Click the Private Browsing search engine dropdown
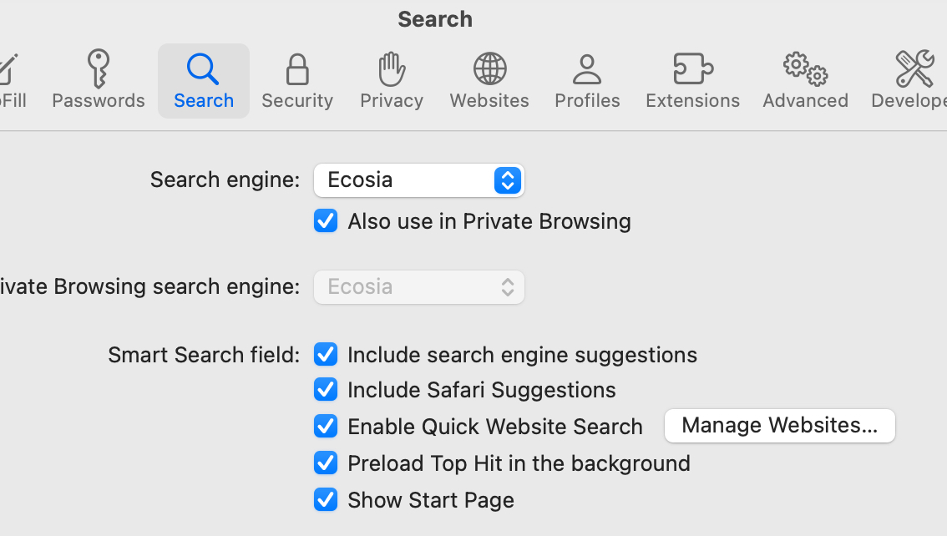Screen dimensions: 947x536 (x=419, y=287)
